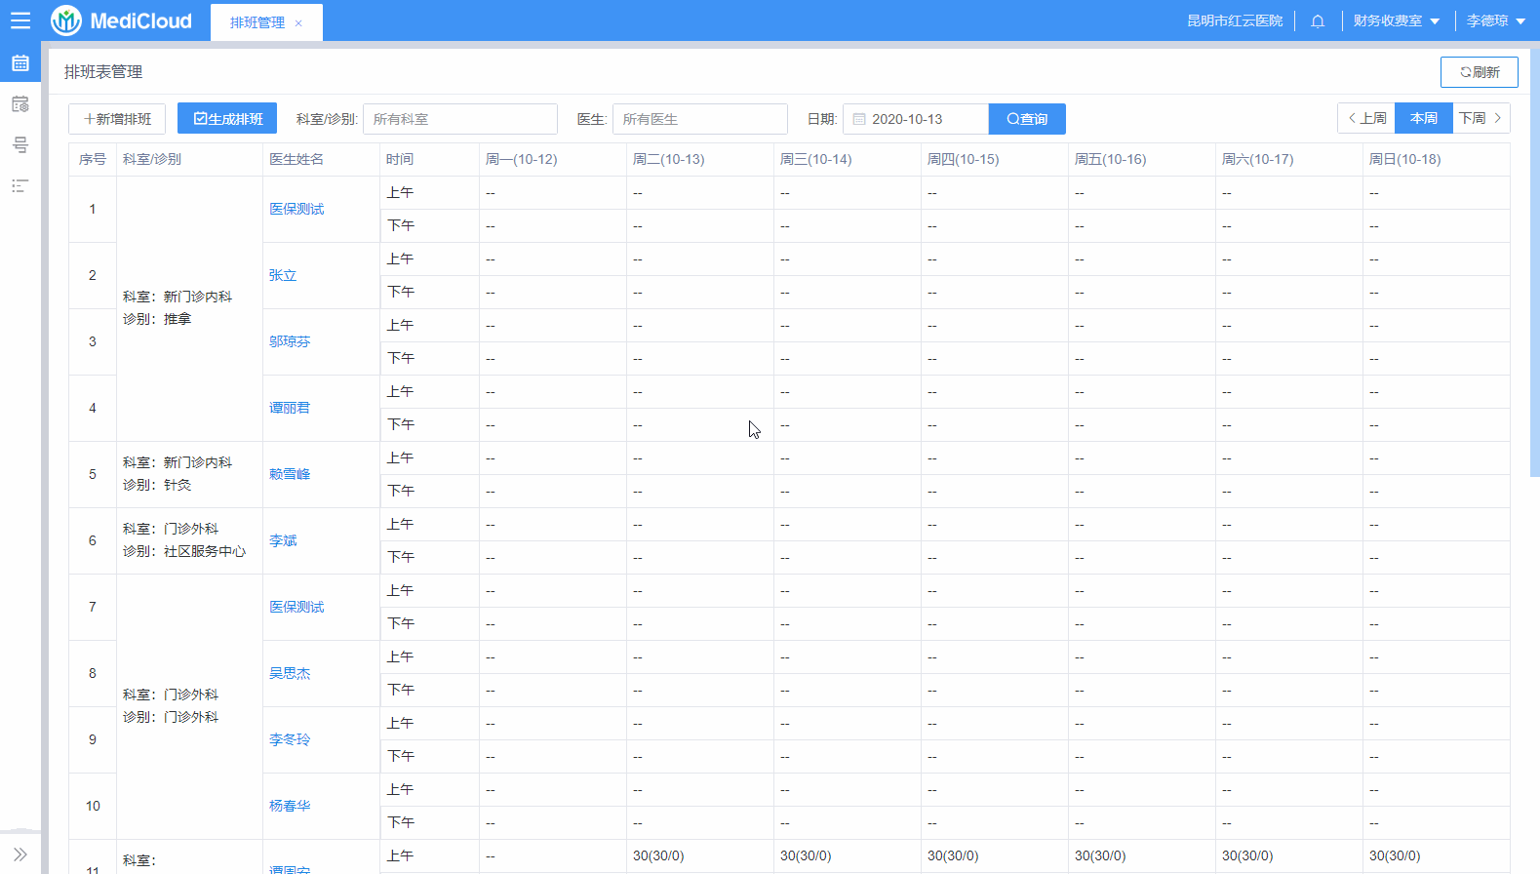Click the vertical page scrollbar
Screen dimensions: 1540x874
coord(1534,261)
